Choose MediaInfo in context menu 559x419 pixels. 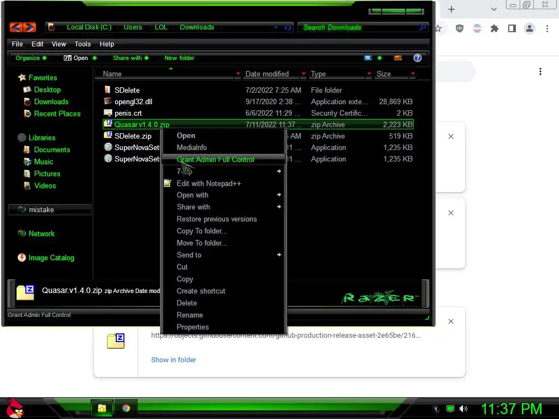tap(223, 147)
